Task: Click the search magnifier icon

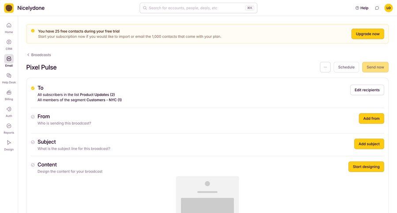Action: (145, 8)
